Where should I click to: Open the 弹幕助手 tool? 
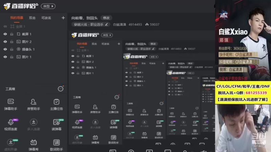point(11,104)
